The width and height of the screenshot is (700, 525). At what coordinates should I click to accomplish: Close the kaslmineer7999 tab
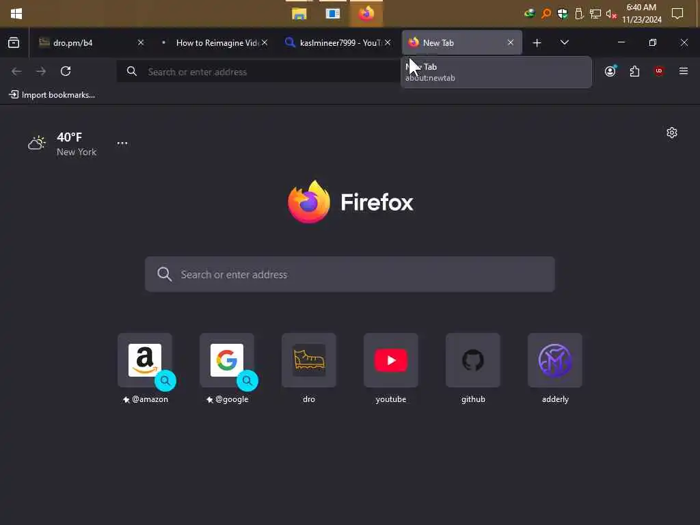tap(388, 42)
